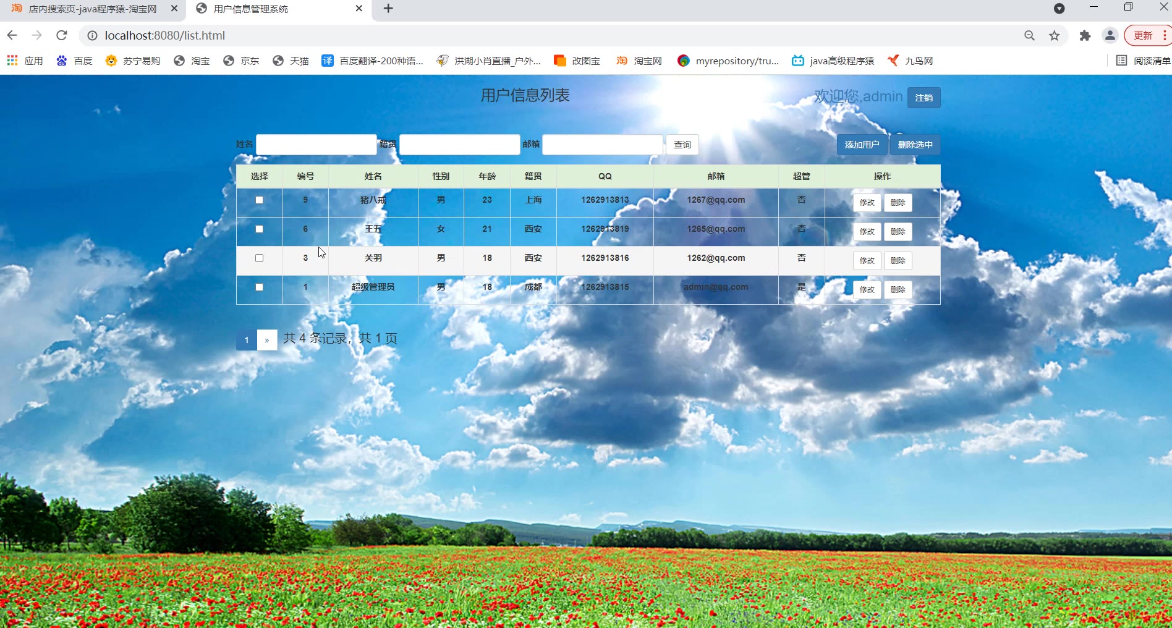Click the 用户信息列表 heading
Viewport: 1172px width, 628px height.
525,95
